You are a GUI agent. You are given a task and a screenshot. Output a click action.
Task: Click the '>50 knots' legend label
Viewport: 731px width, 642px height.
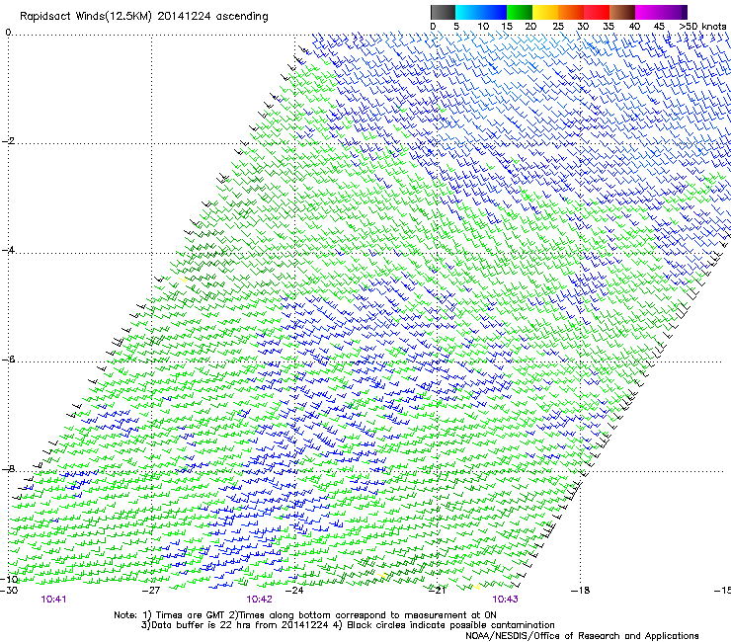[x=703, y=26]
